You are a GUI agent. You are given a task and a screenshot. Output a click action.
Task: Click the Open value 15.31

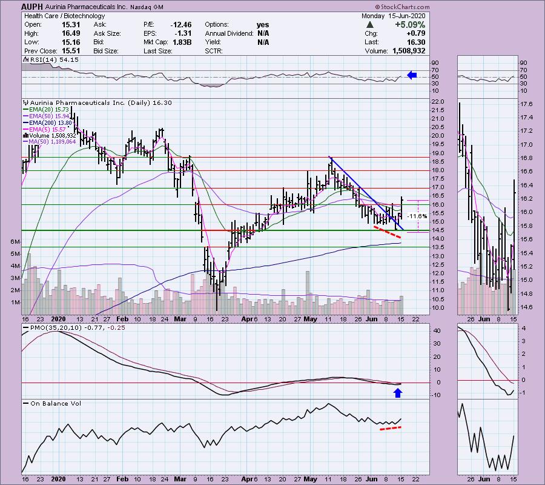coord(71,25)
